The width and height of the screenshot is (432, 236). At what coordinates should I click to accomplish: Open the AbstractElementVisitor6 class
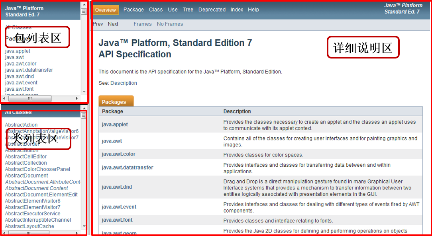(x=33, y=201)
